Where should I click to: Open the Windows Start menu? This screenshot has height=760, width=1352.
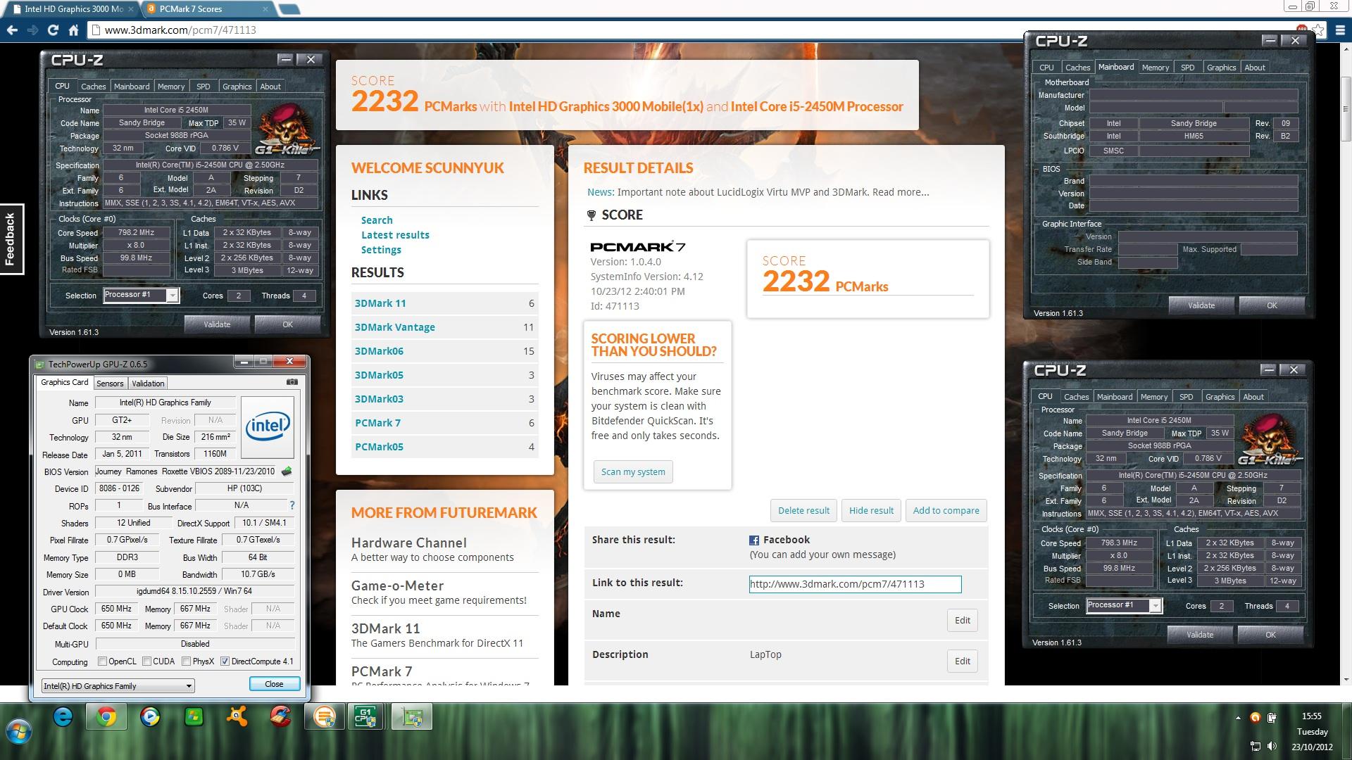tap(18, 732)
